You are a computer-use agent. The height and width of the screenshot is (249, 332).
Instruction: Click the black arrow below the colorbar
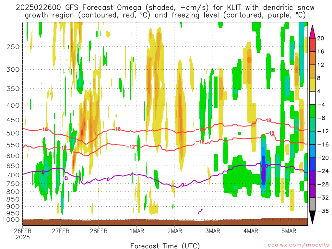pyautogui.click(x=312, y=217)
